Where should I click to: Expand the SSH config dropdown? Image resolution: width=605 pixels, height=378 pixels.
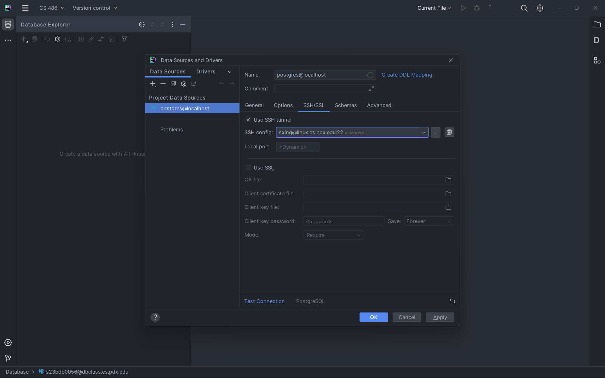[423, 133]
